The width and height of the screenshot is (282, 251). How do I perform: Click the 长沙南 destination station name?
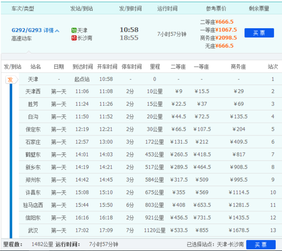[85, 38]
